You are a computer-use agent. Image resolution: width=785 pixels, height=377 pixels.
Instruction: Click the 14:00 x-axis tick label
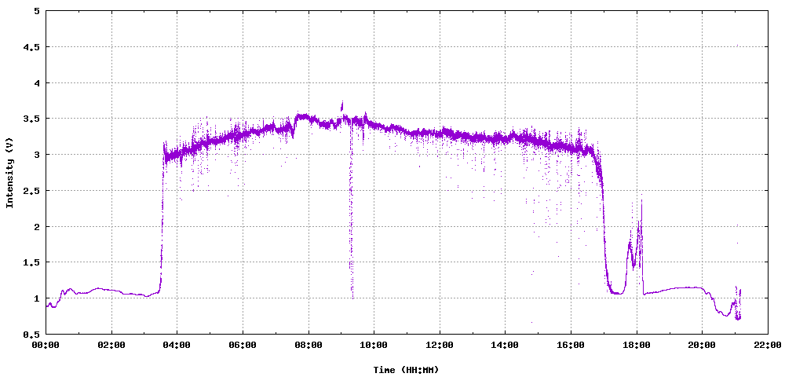click(505, 345)
